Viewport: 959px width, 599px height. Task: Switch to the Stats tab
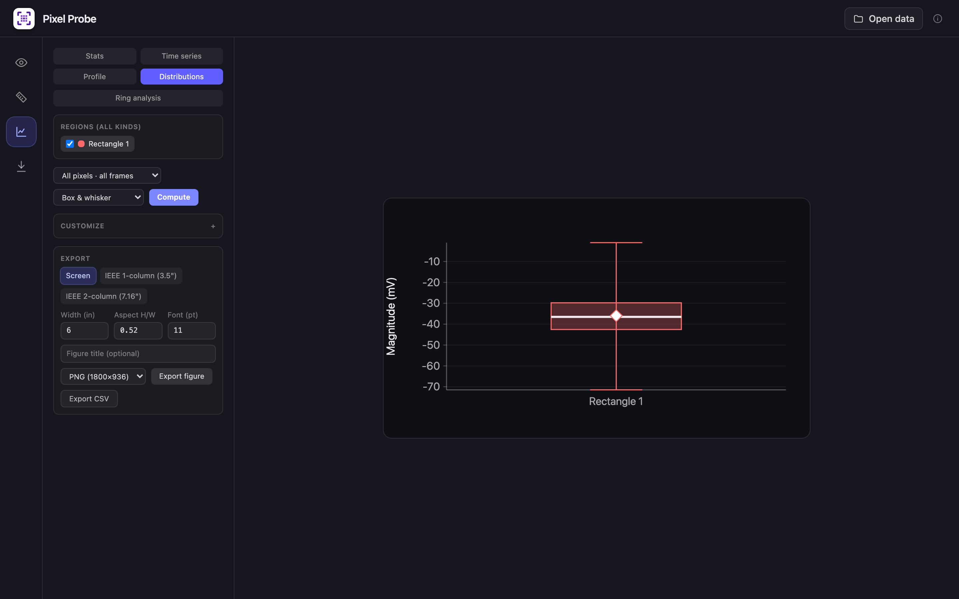[95, 56]
